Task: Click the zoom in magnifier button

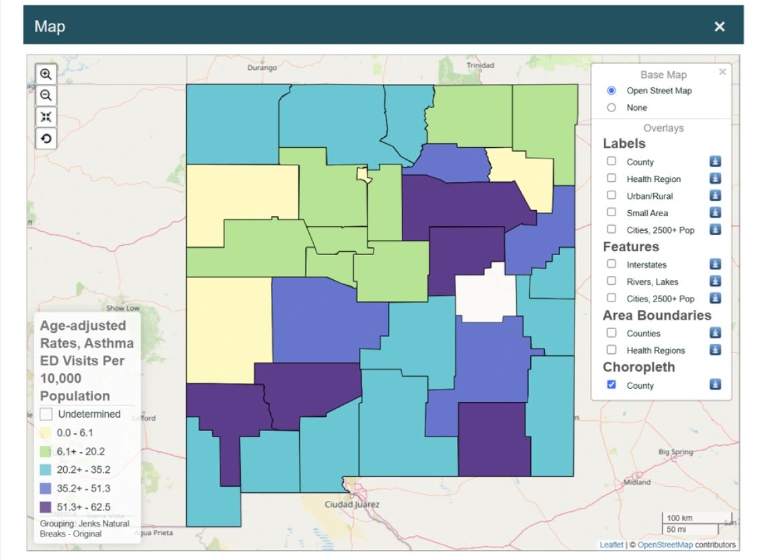Action: click(46, 74)
